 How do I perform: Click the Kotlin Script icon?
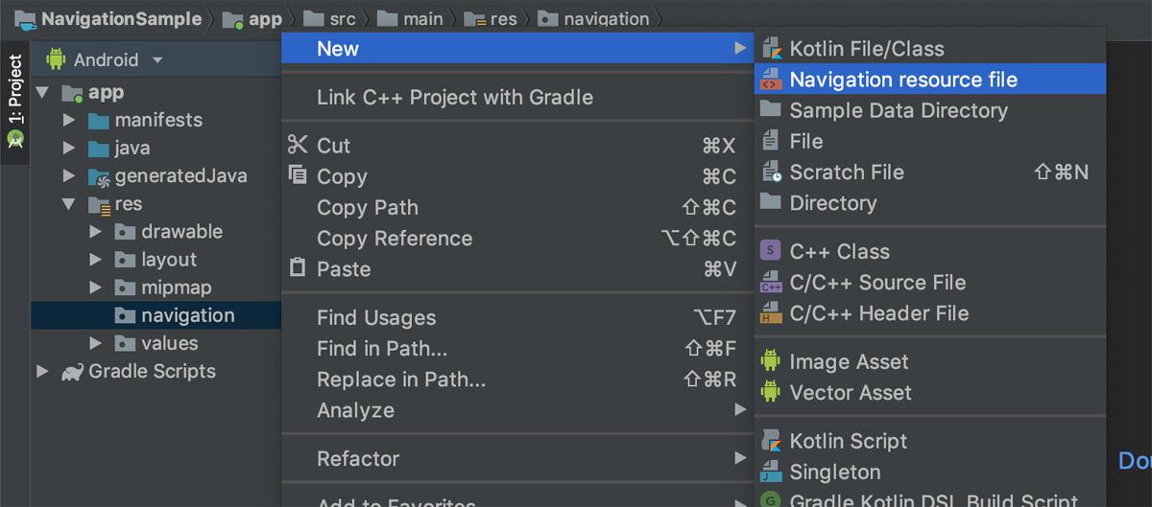tap(771, 441)
